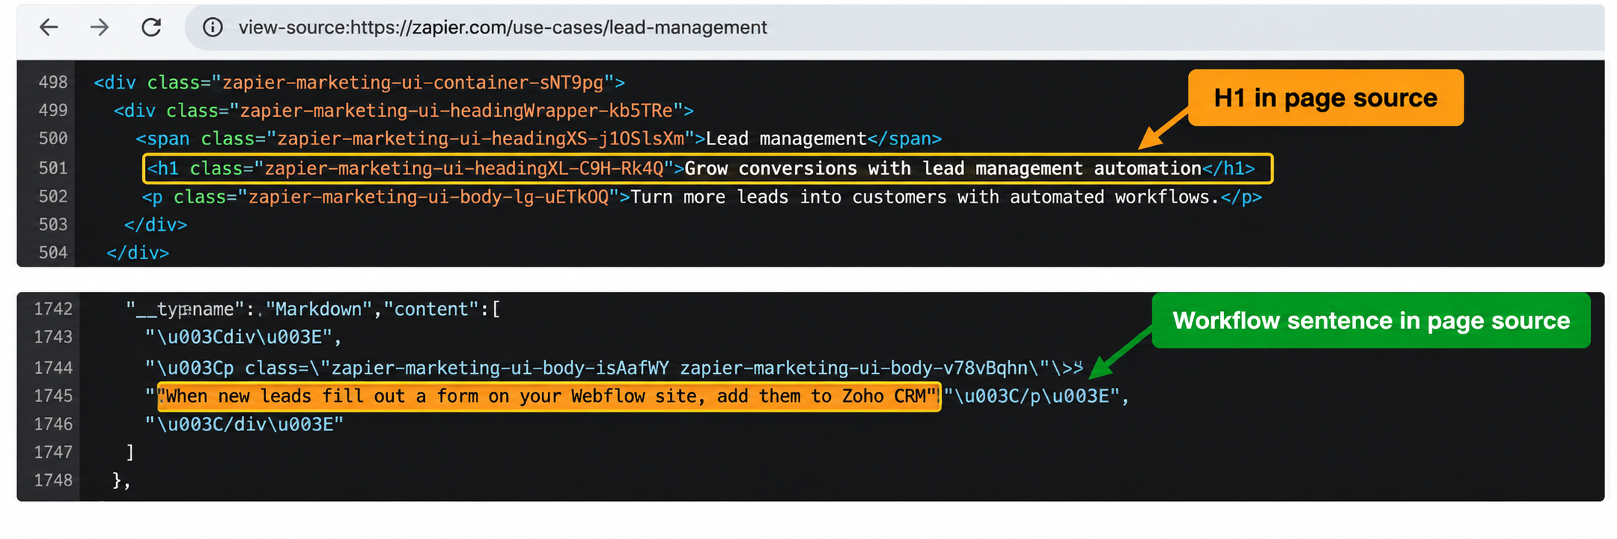Select source line number 498
Screen dimensions: 1617x539
(53, 82)
